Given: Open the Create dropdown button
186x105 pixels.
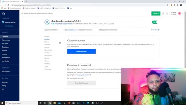Looking at the screenshot, I should [156, 13].
